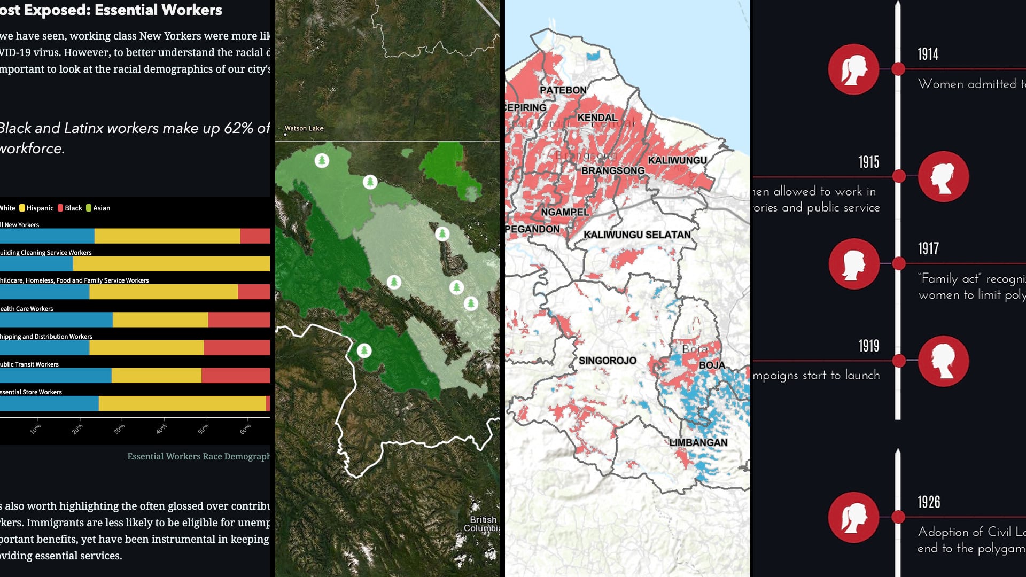Click the 1917 timeline node dot
This screenshot has width=1026, height=577.
click(x=899, y=262)
